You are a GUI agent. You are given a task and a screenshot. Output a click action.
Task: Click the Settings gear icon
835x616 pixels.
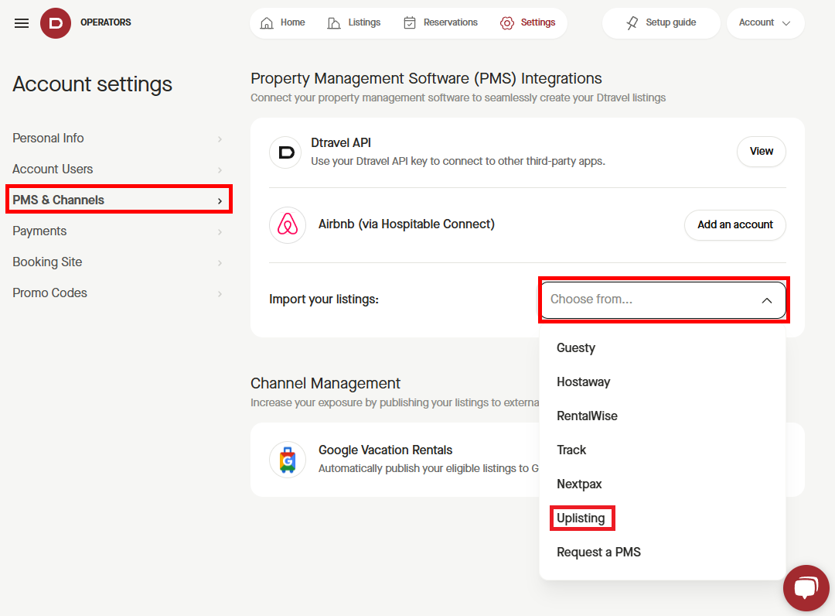[507, 23]
